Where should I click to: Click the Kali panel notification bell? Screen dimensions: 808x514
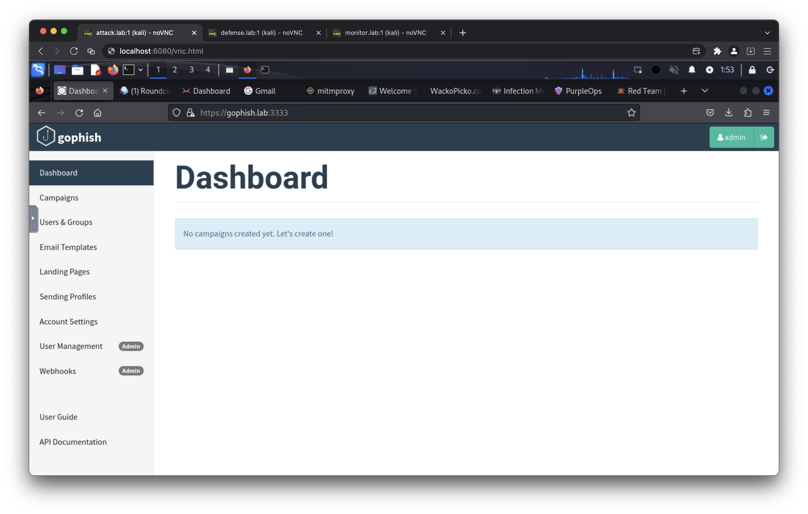(x=692, y=70)
